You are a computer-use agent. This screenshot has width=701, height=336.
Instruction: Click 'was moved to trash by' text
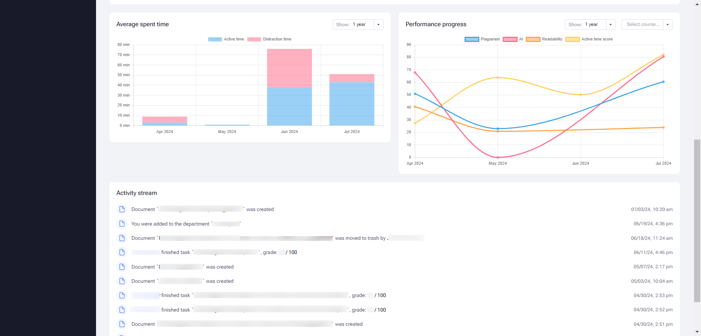[360, 238]
